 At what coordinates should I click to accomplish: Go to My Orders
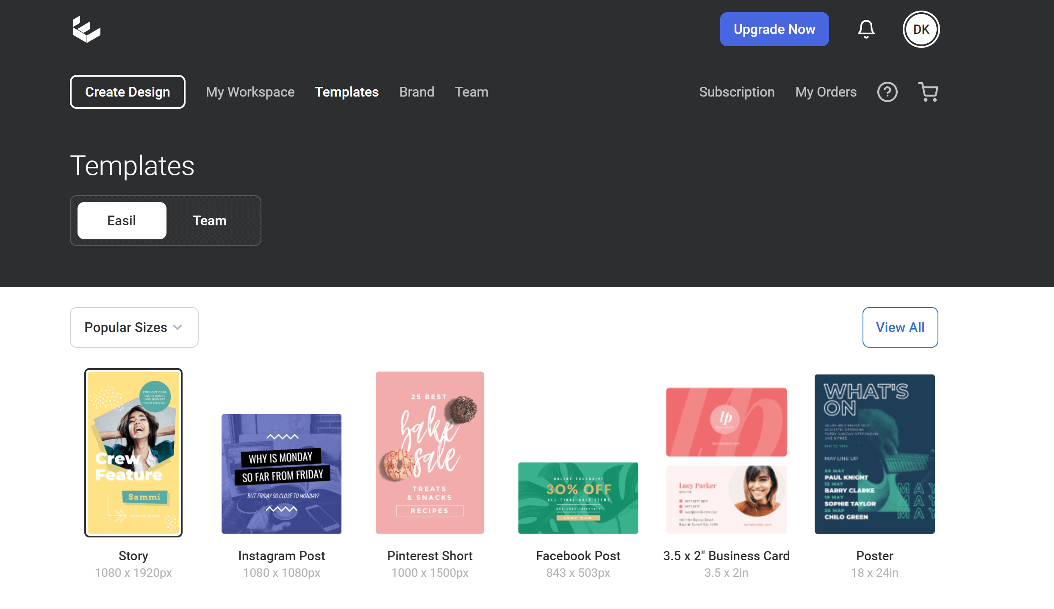pyautogui.click(x=826, y=92)
